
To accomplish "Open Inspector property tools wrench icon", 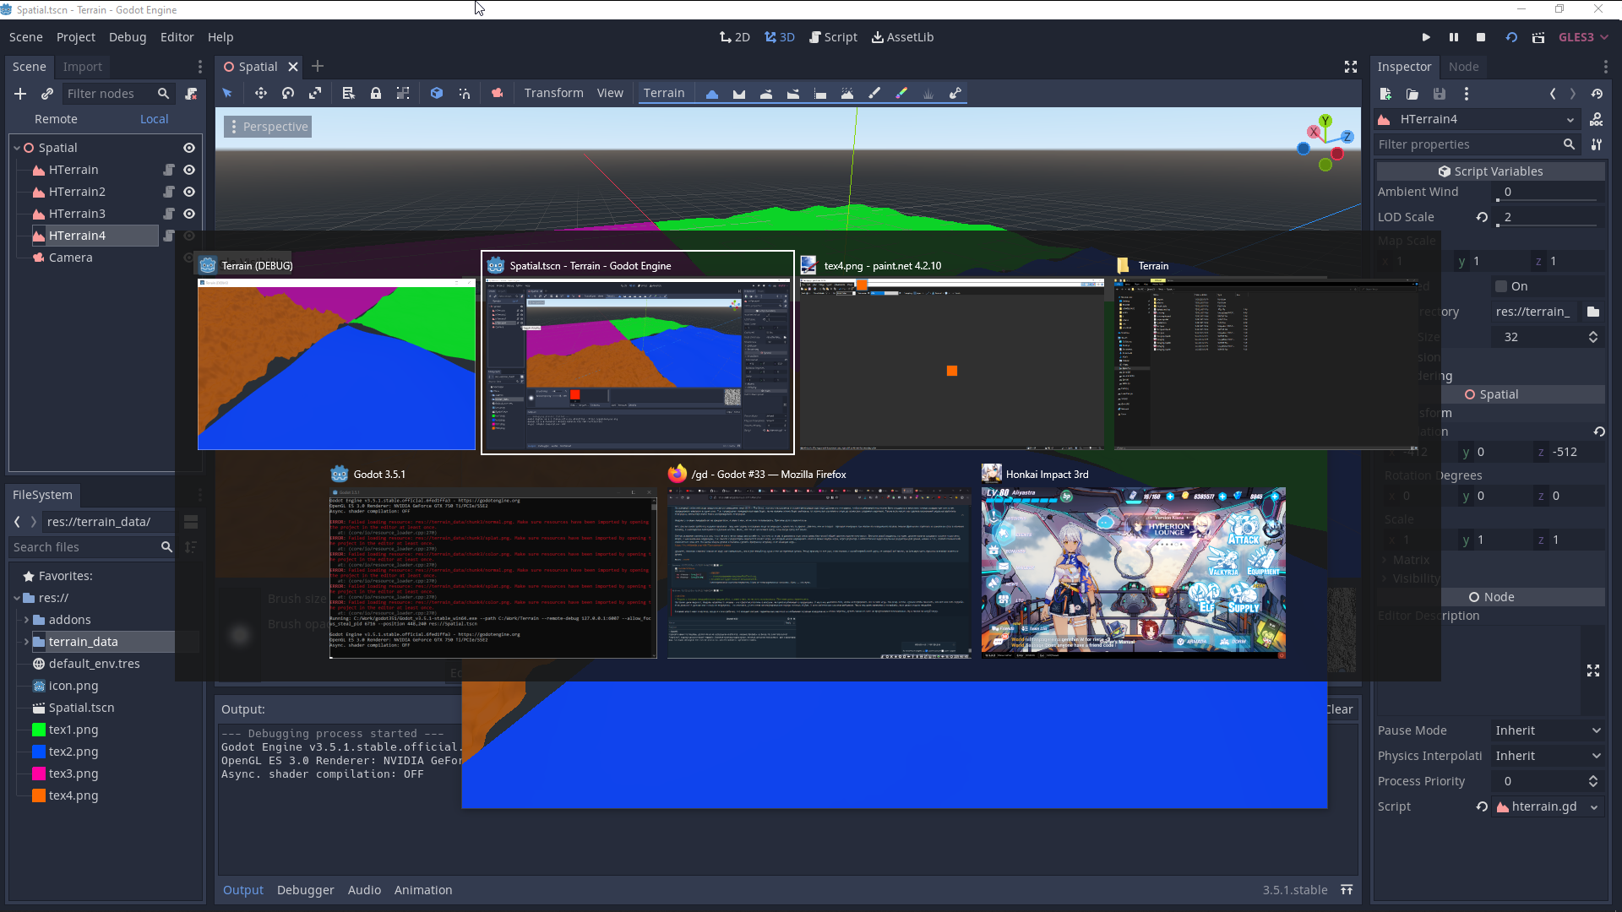I will pos(1597,144).
